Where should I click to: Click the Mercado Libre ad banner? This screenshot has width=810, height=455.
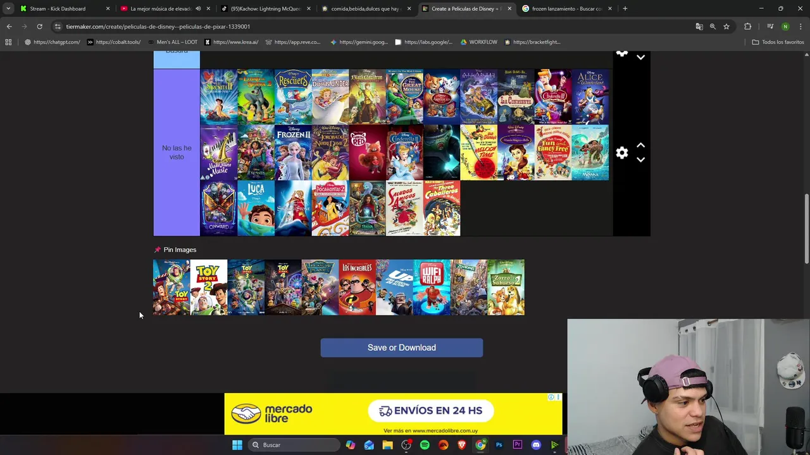pos(393,414)
